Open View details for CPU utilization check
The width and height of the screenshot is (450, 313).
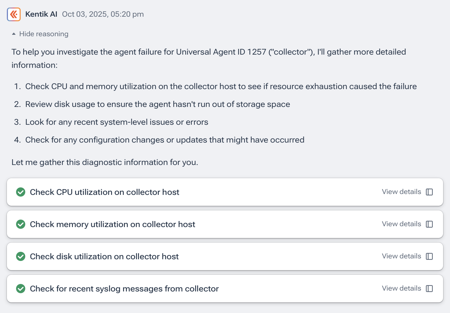pos(401,191)
